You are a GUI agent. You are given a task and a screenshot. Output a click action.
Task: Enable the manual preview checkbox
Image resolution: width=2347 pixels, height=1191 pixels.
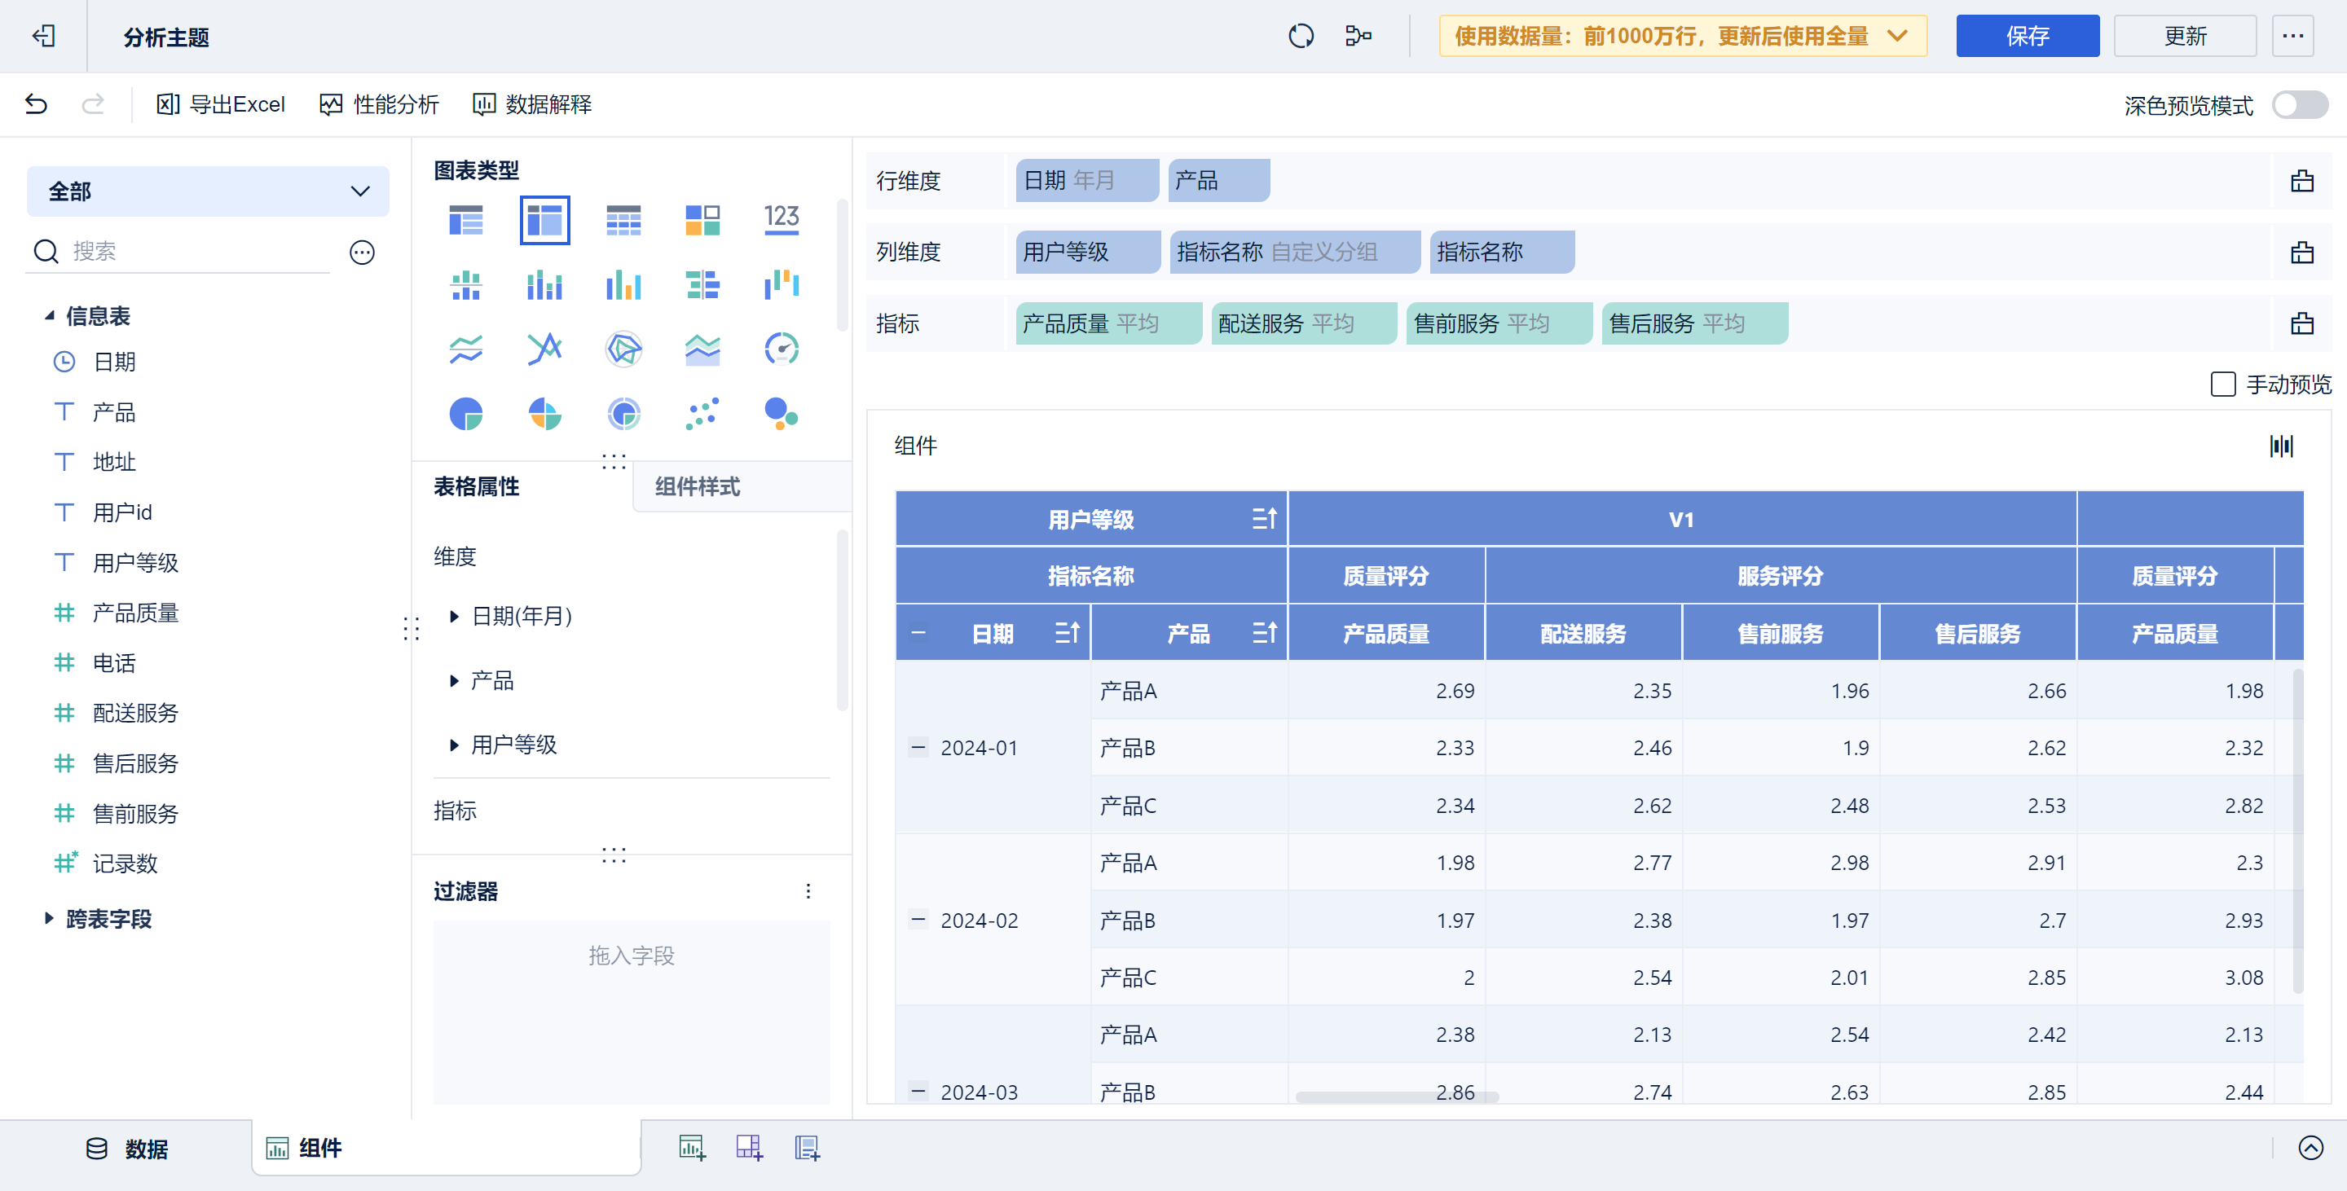[2222, 385]
